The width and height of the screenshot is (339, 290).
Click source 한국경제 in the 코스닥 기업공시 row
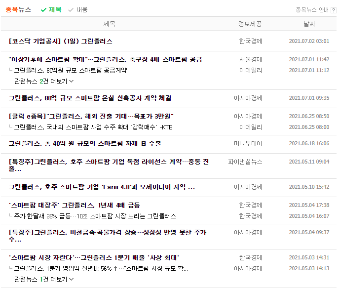pyautogui.click(x=250, y=41)
